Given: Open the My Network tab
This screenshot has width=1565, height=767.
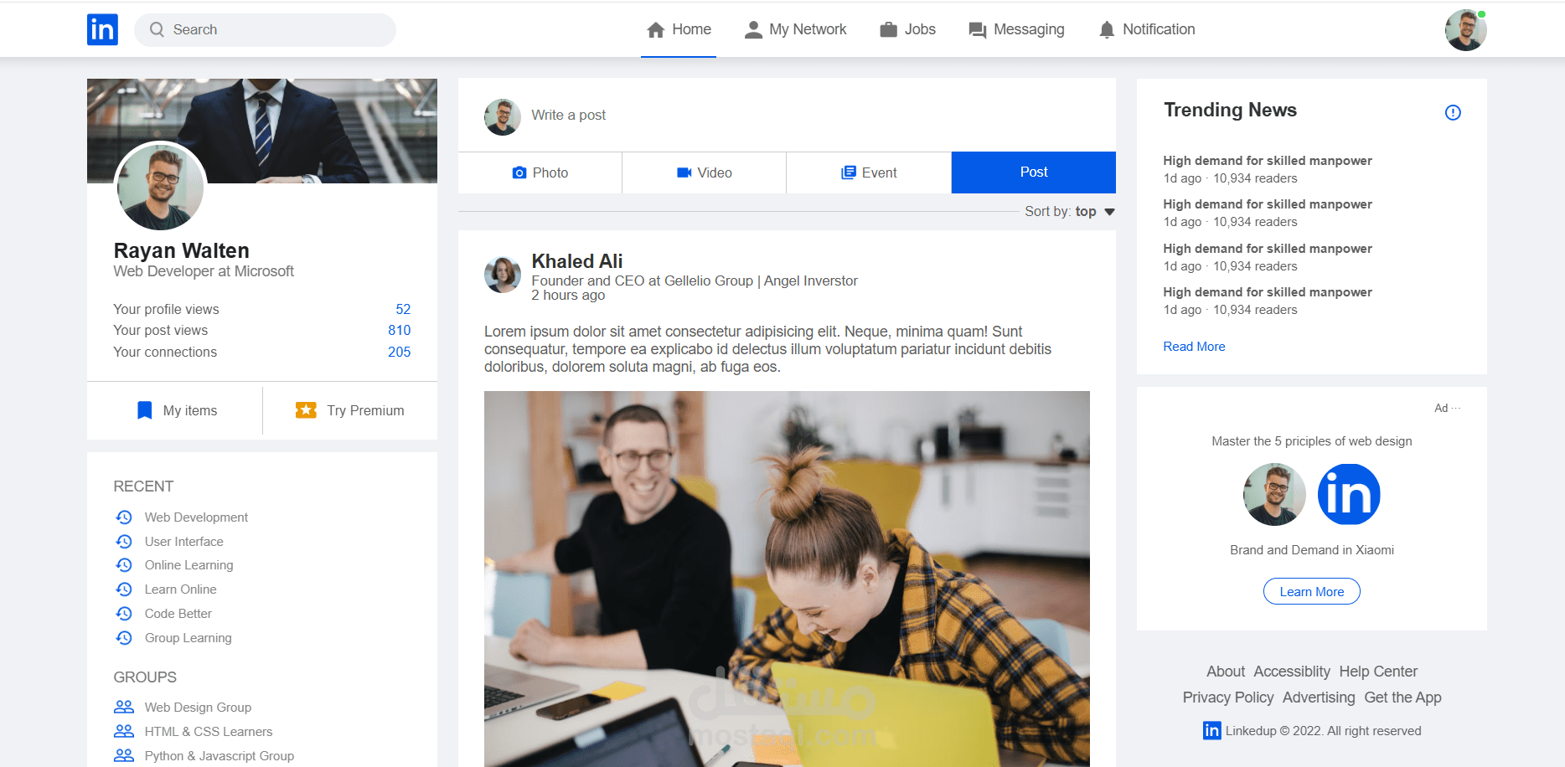Looking at the screenshot, I should click(x=796, y=30).
